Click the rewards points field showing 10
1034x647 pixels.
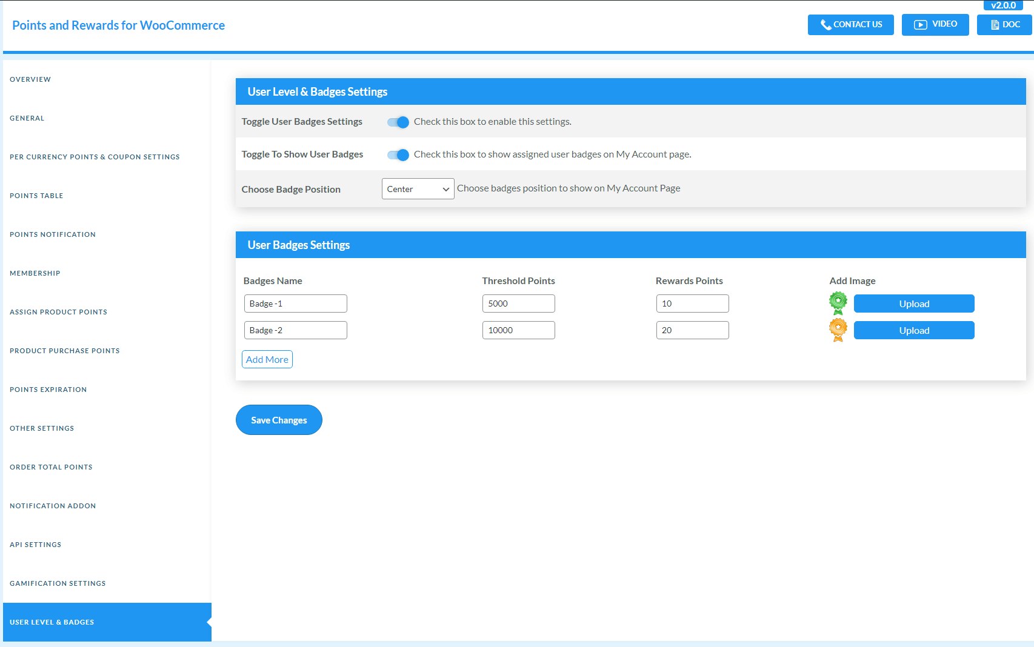click(693, 304)
